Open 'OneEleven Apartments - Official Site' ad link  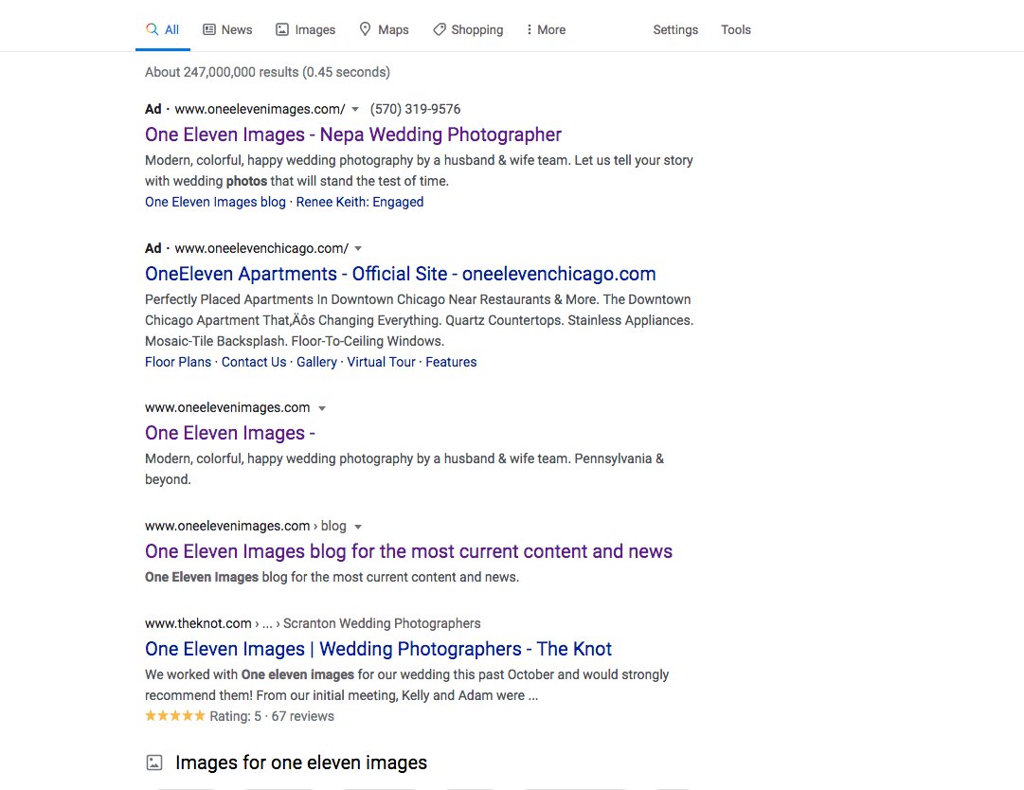(401, 274)
